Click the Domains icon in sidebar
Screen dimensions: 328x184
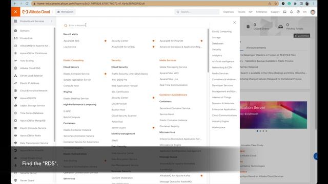pyautogui.click(x=15, y=31)
